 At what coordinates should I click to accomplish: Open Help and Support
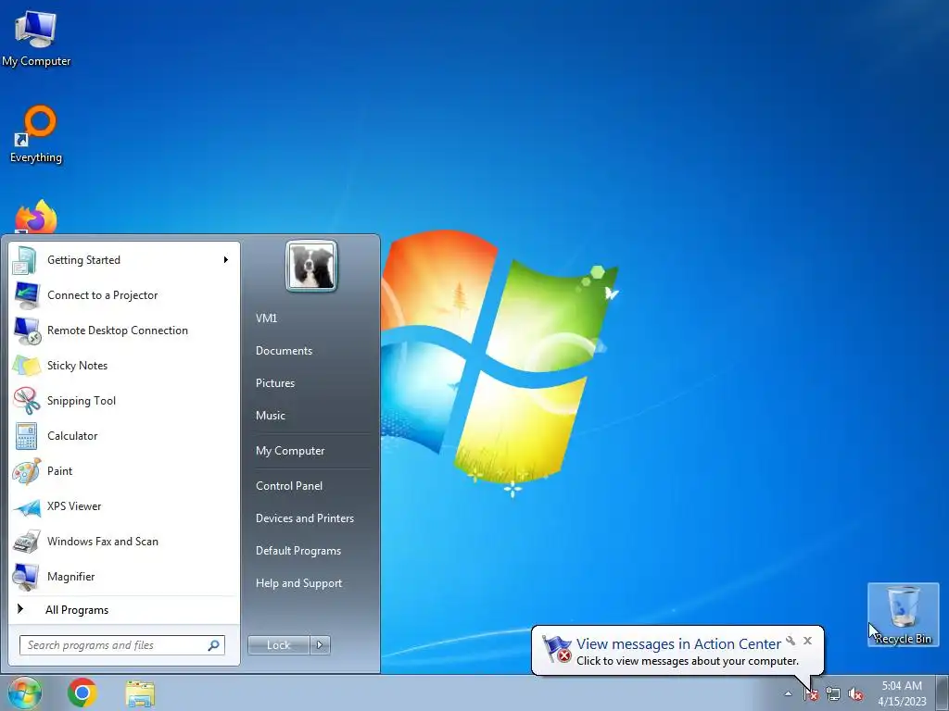point(299,583)
